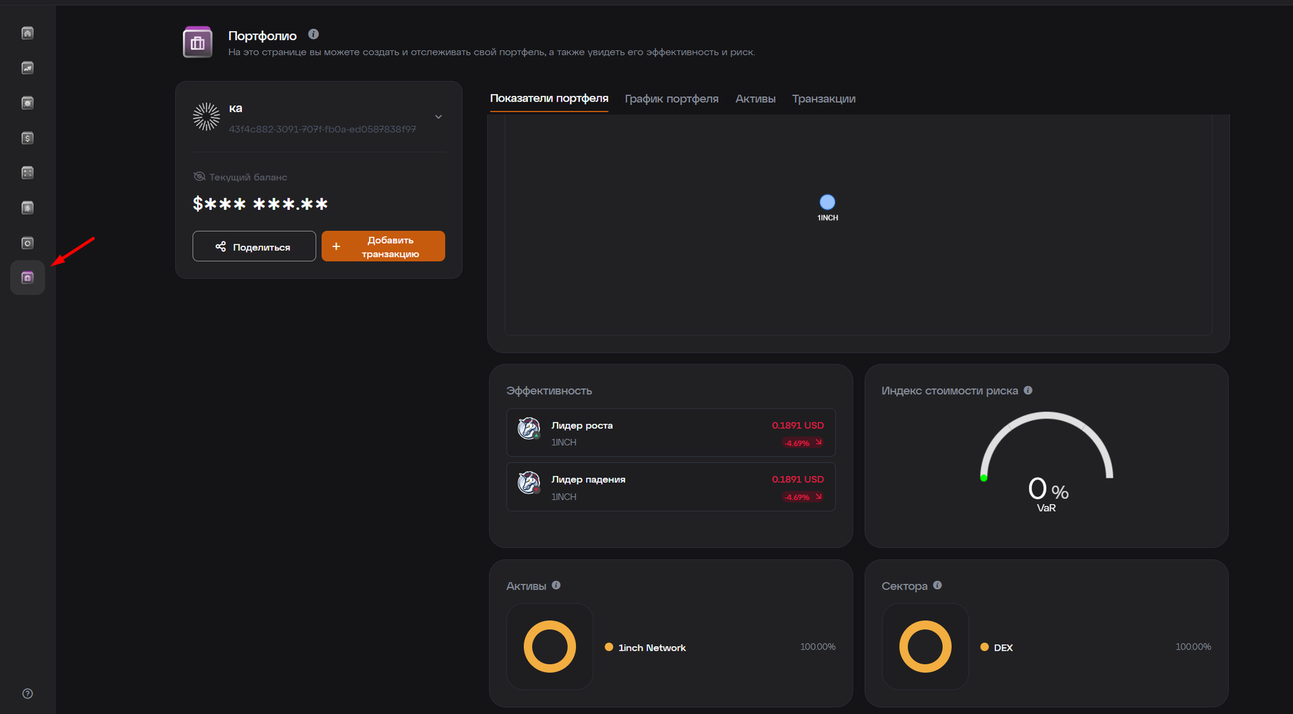The image size is (1293, 714).
Task: Click 100.00% next to DEX
Action: pyautogui.click(x=1193, y=647)
